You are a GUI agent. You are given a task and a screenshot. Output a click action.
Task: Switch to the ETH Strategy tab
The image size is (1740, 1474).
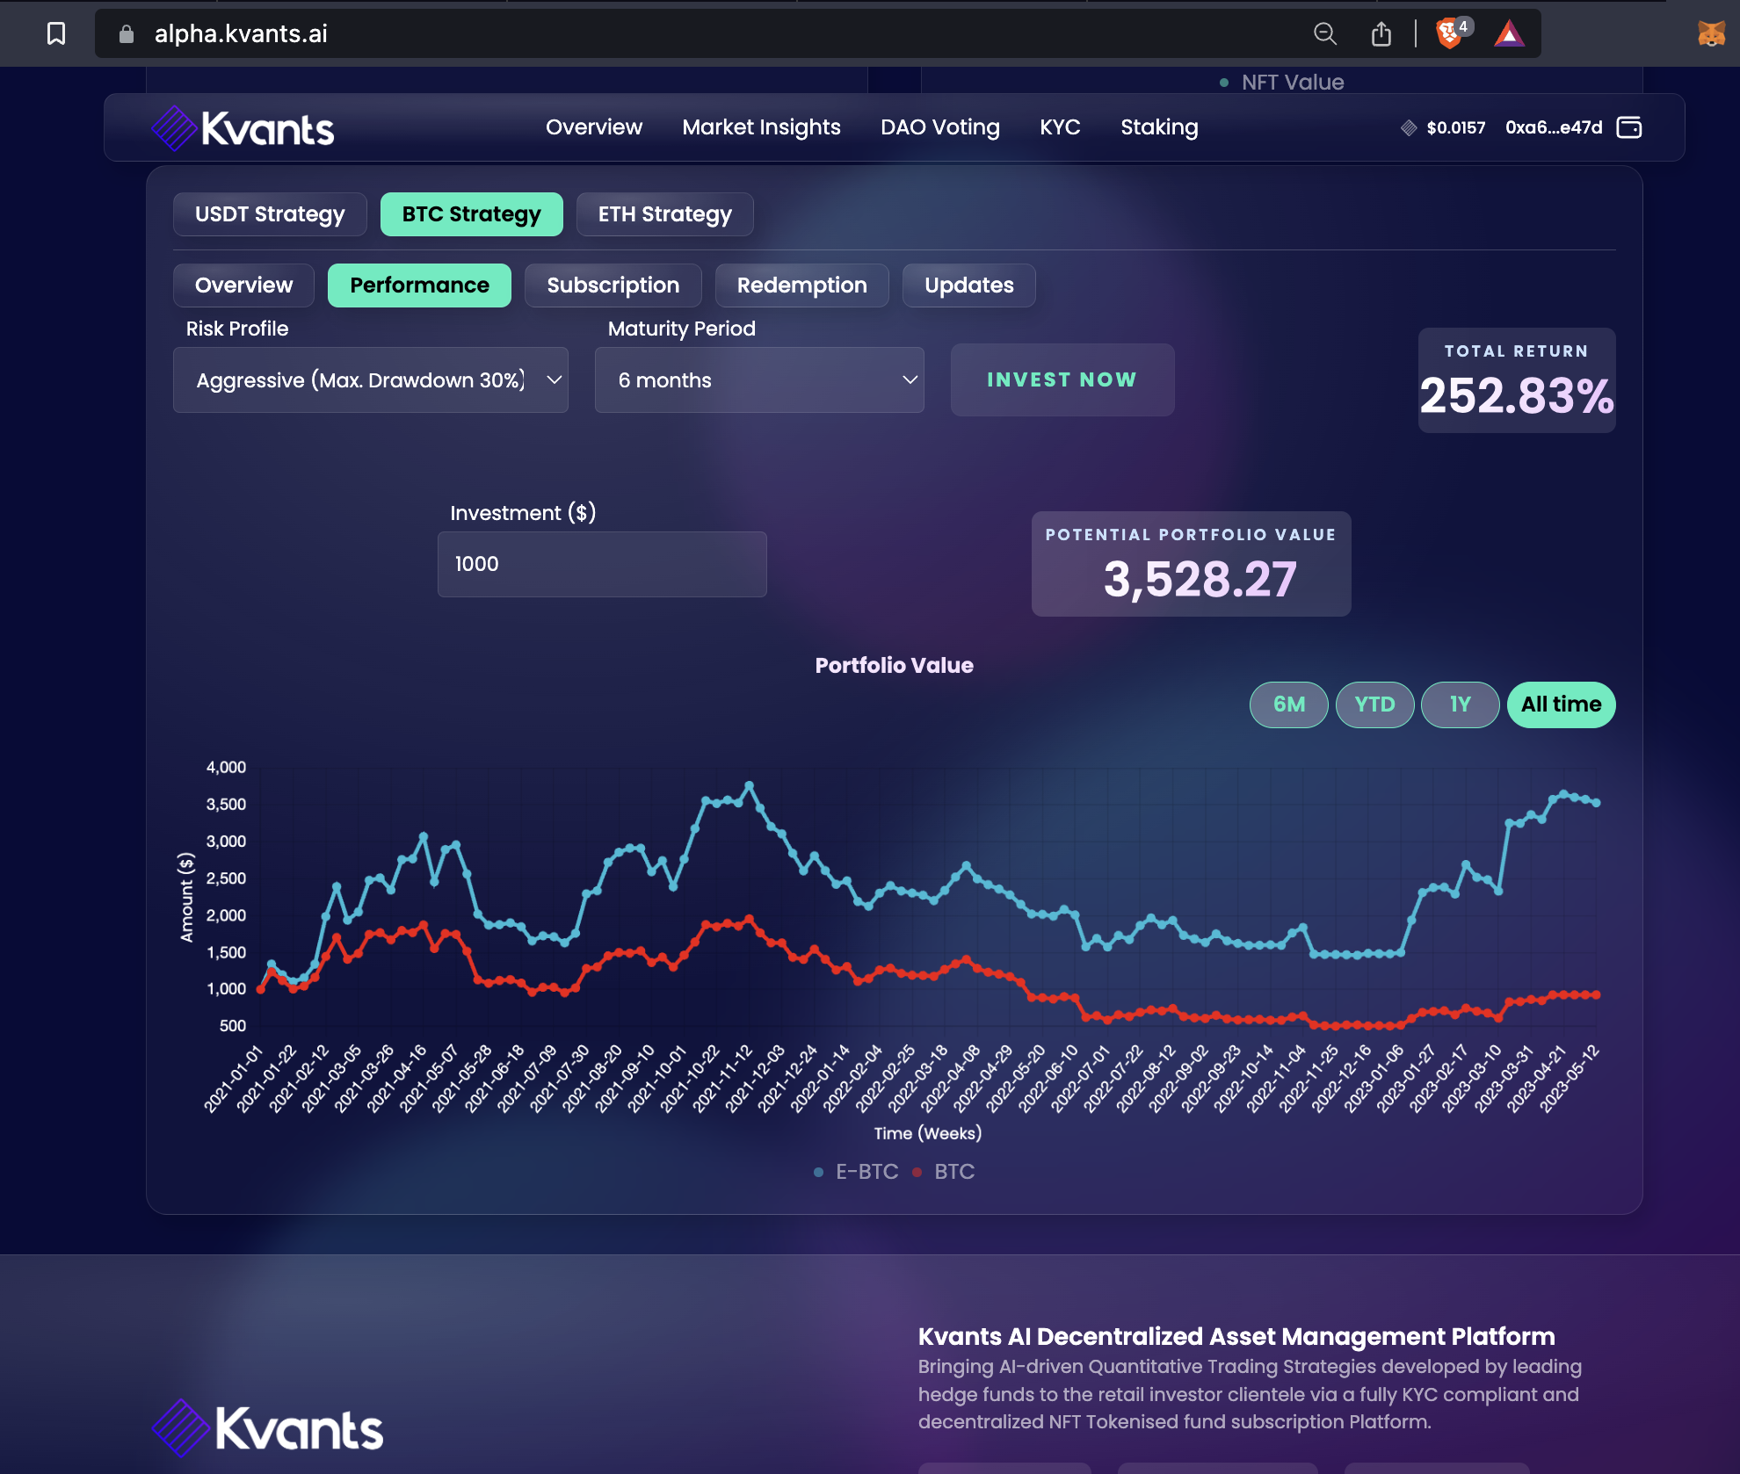point(664,214)
